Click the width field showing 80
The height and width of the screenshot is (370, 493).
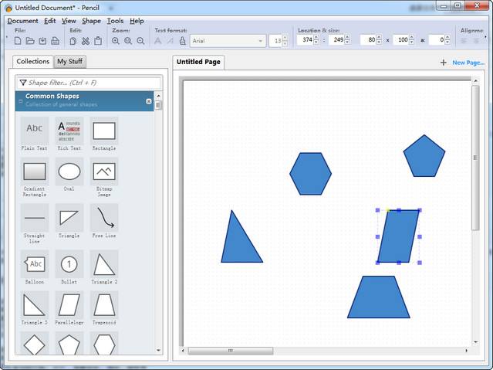pos(369,40)
